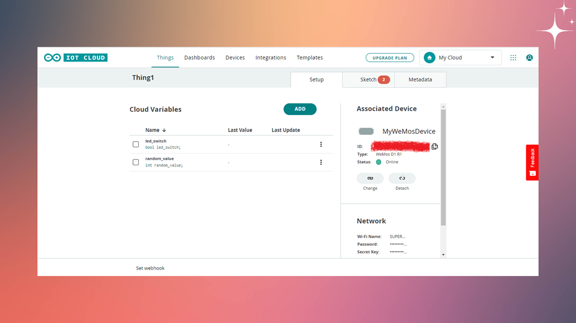The height and width of the screenshot is (323, 576).
Task: Click the Change device link icon
Action: coord(370,178)
